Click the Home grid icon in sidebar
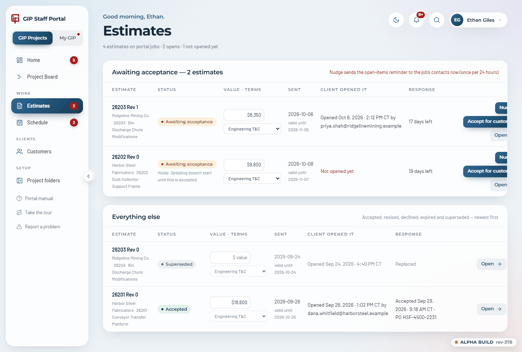Screen dimensions: 522x352 (x=20, y=60)
